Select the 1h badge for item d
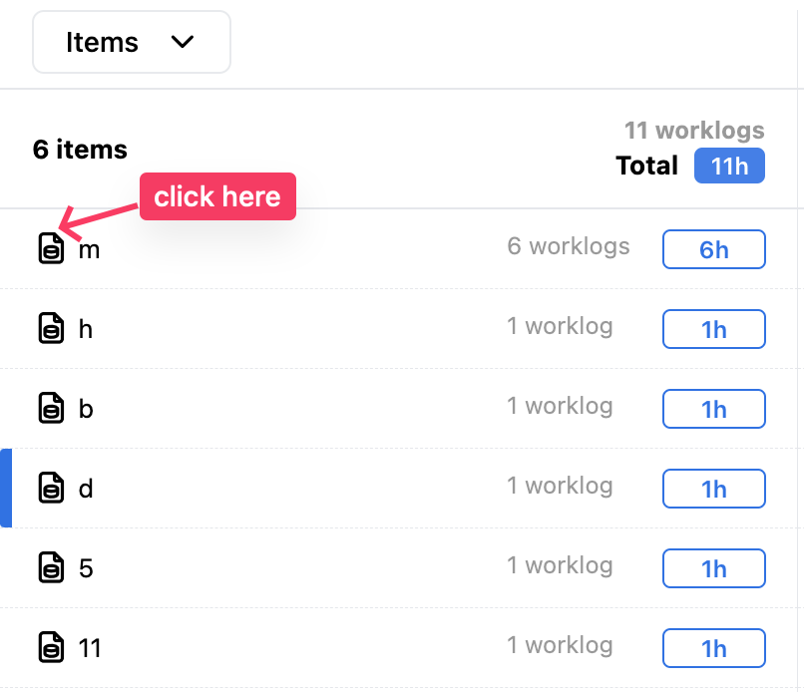The width and height of the screenshot is (804, 692). point(713,489)
